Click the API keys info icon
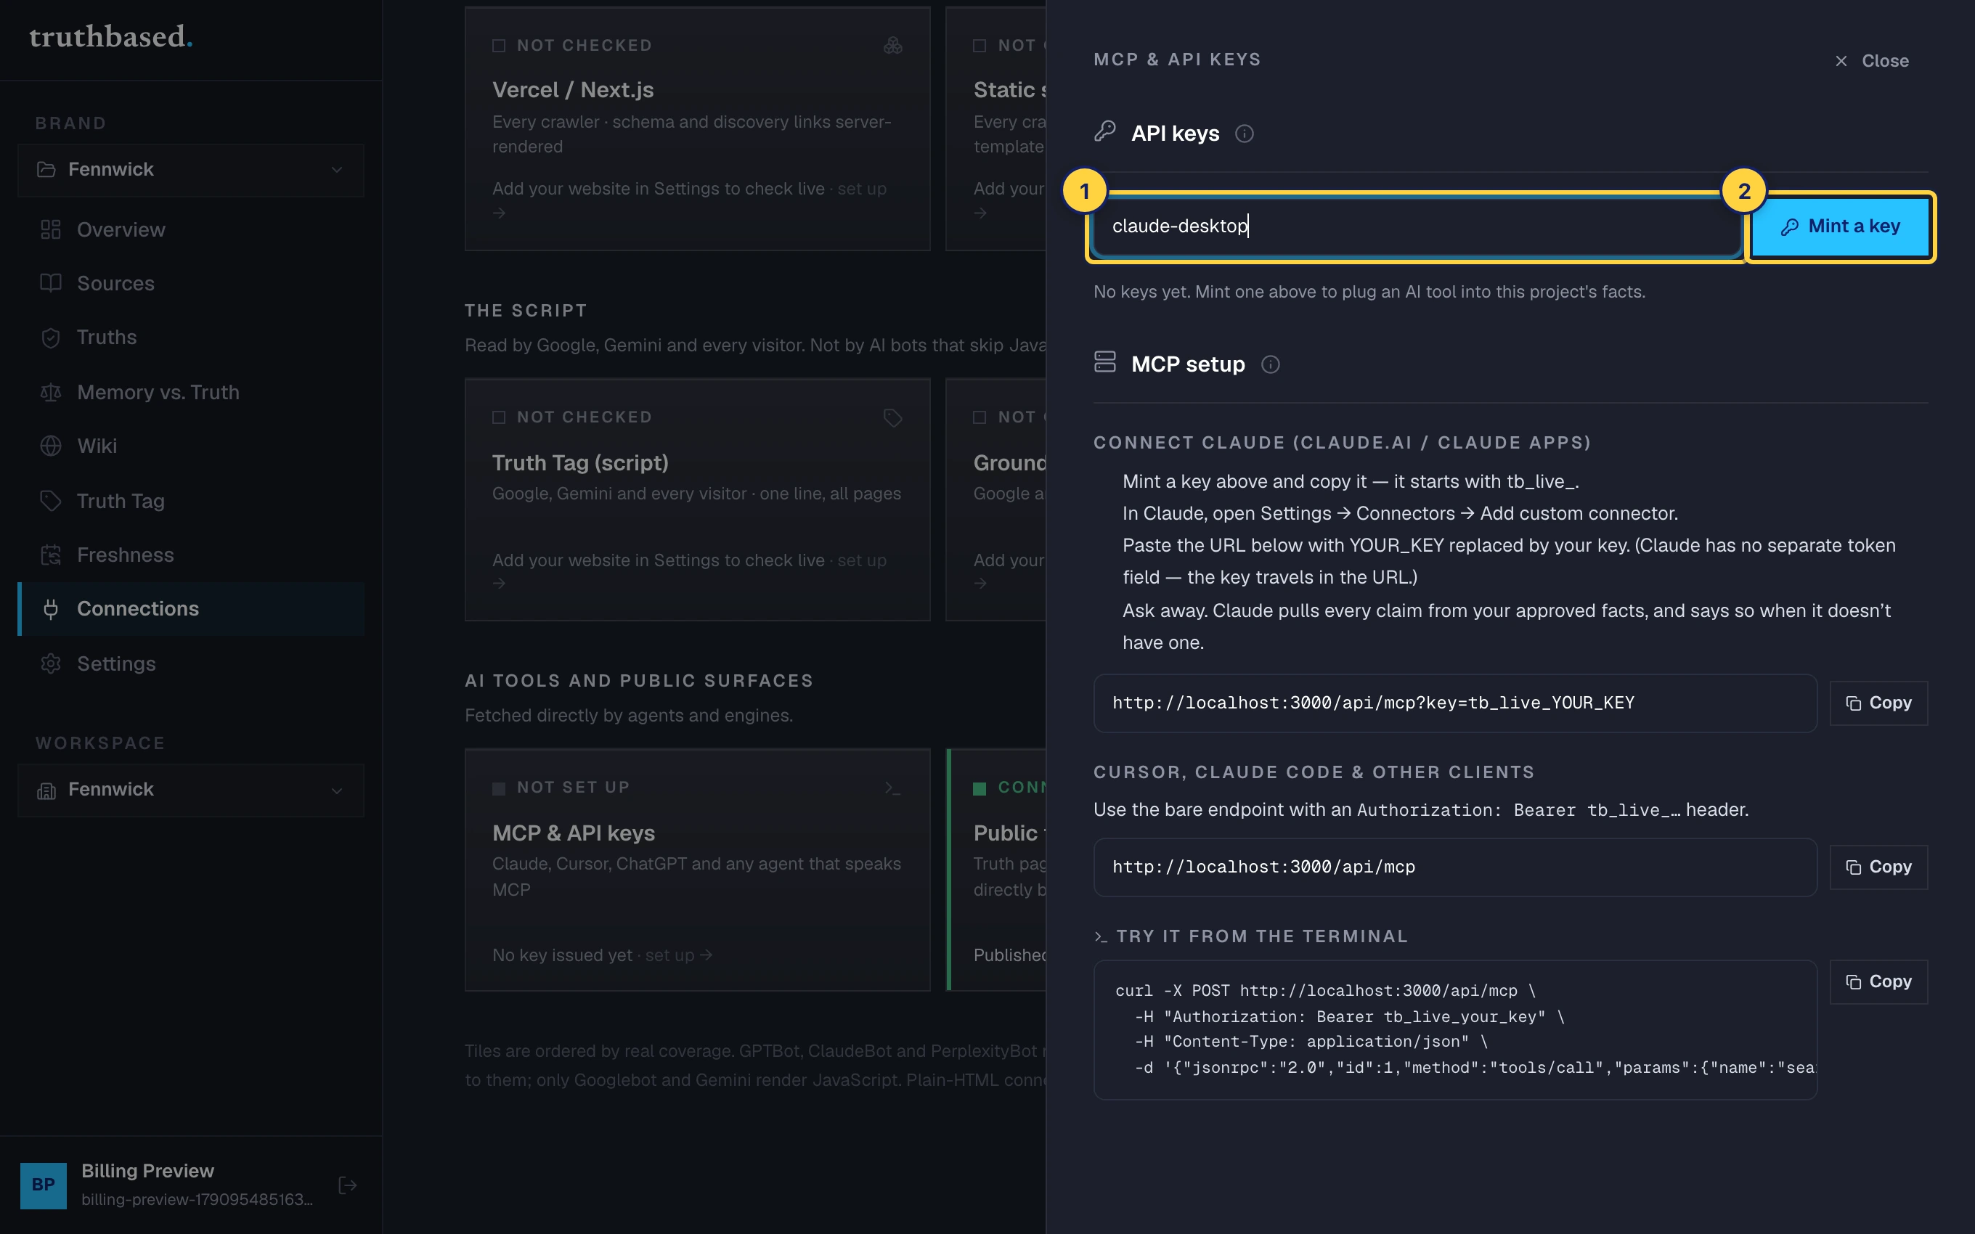Image resolution: width=1975 pixels, height=1234 pixels. 1244,134
